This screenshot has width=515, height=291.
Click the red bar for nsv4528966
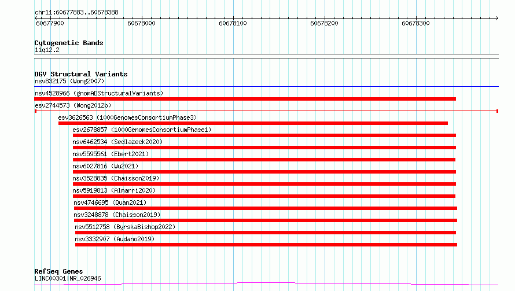[x=245, y=99]
